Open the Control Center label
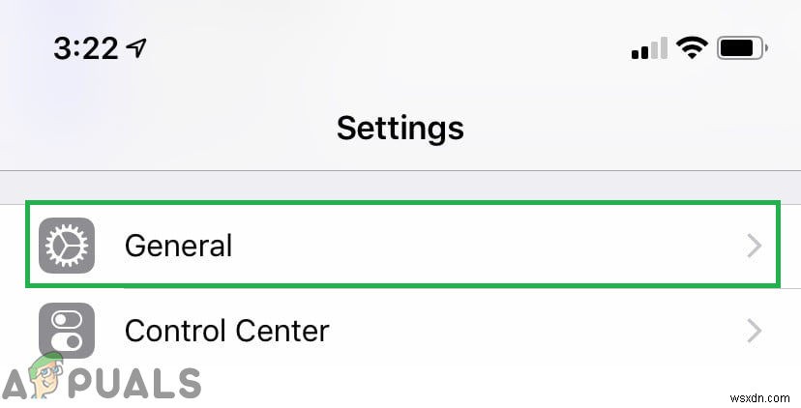The image size is (801, 408). pos(226,332)
